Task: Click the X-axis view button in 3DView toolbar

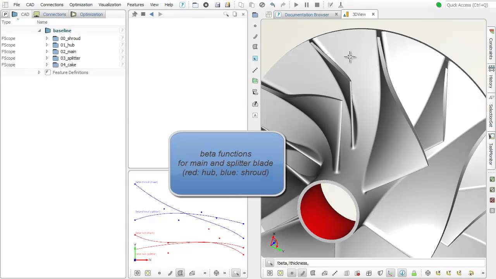Action: (438, 273)
